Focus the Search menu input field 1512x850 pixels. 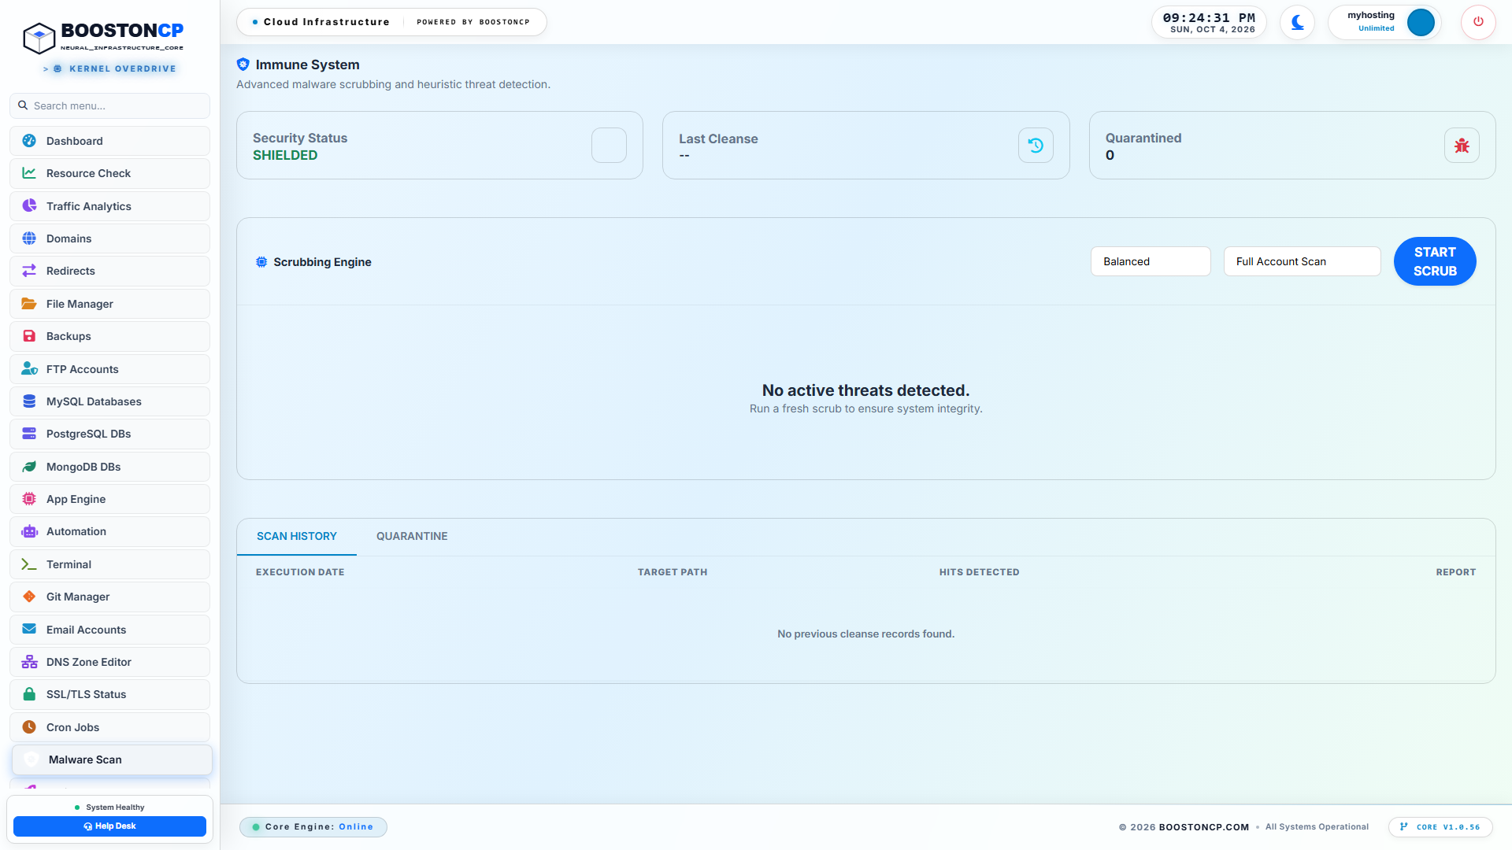pos(109,105)
